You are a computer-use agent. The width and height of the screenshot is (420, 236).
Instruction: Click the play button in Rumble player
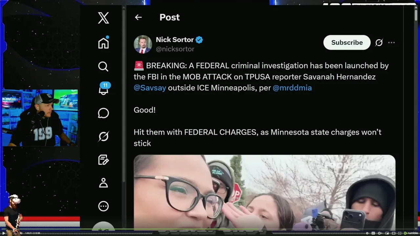(x=4, y=233)
